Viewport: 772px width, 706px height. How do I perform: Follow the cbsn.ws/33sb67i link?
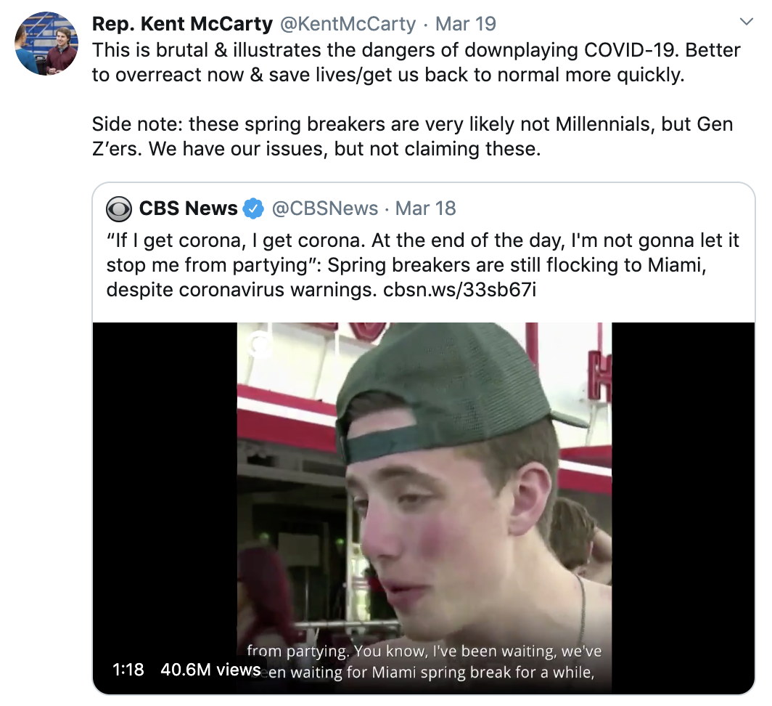click(461, 289)
